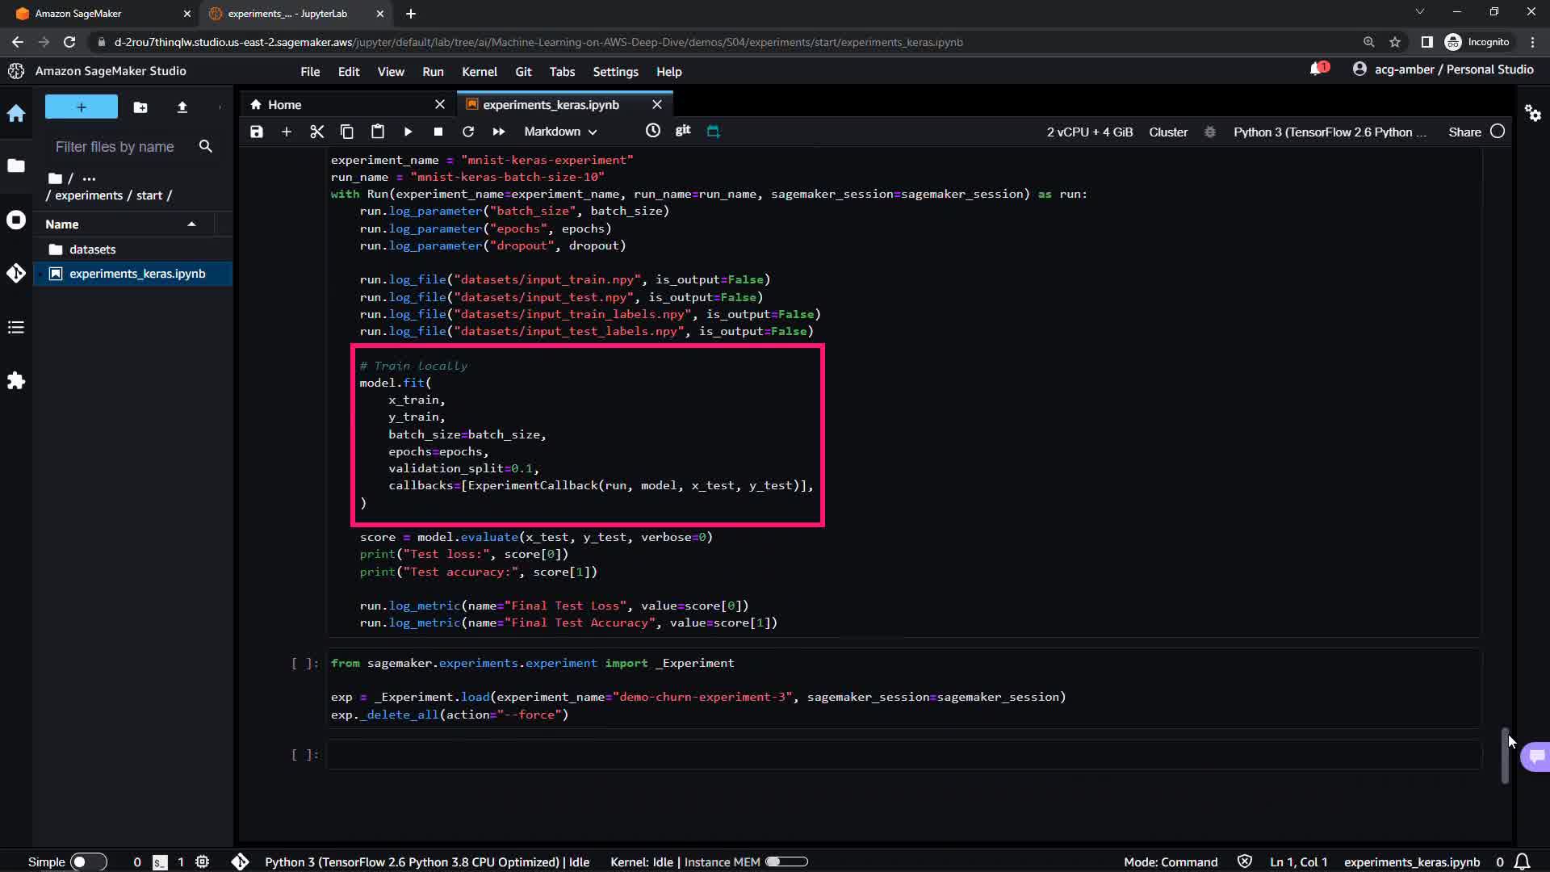Cut selected cells with the scissors icon
This screenshot has width=1550, height=872.
(x=316, y=132)
